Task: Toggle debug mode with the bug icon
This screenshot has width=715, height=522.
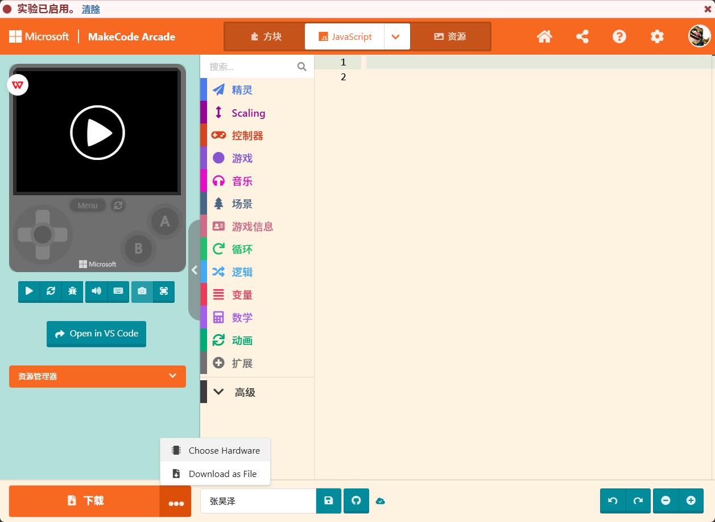Action: pos(72,291)
